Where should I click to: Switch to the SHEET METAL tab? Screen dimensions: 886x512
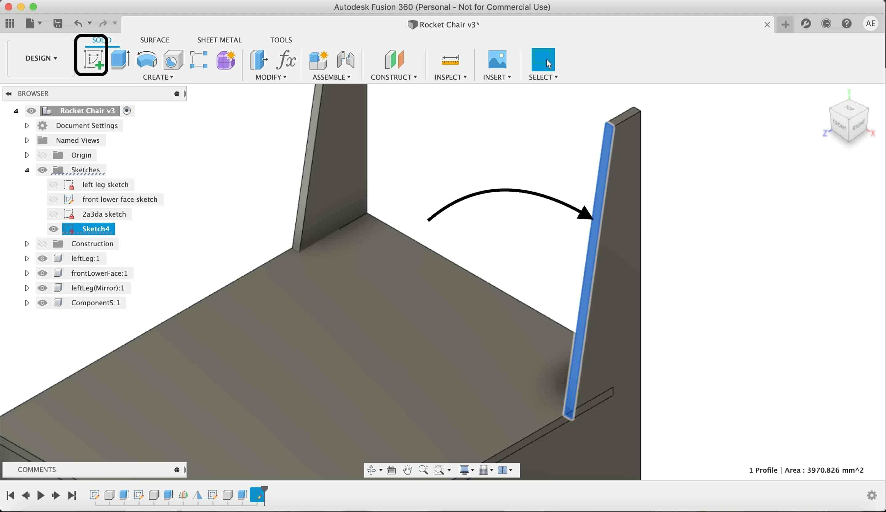click(x=219, y=40)
